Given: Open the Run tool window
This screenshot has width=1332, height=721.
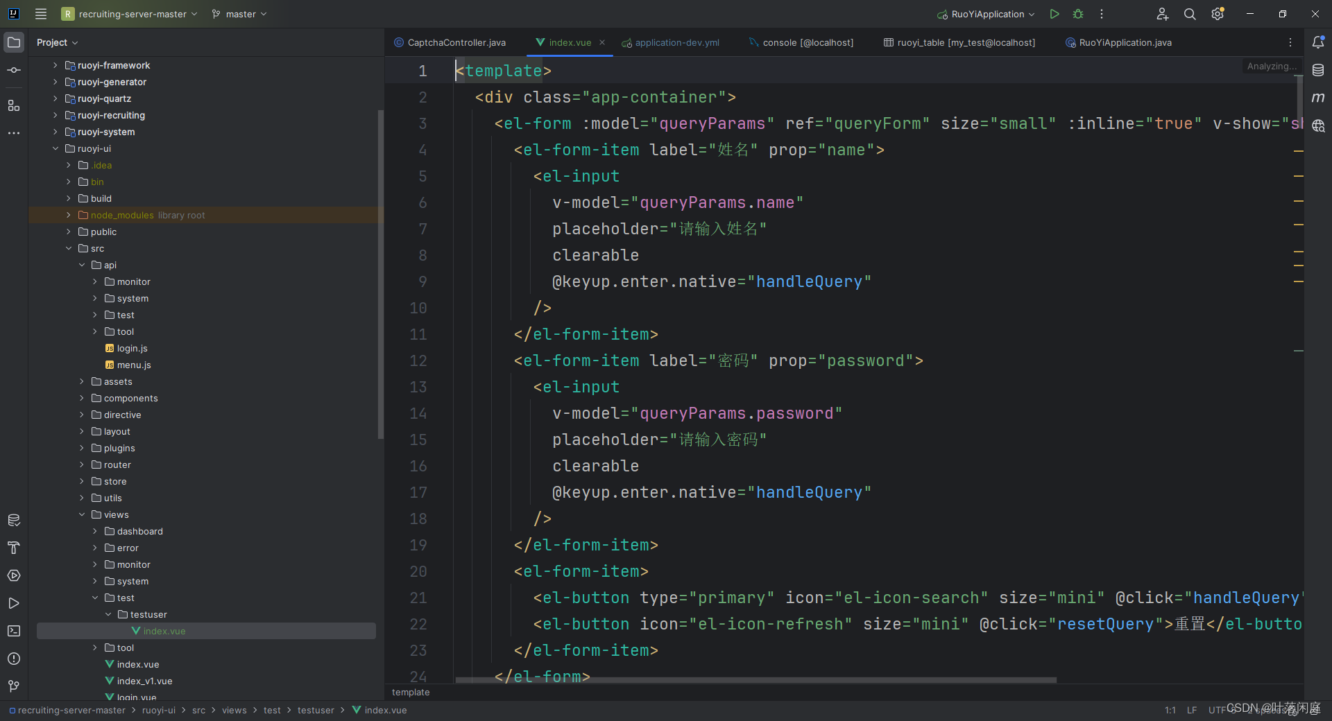Looking at the screenshot, I should [x=14, y=603].
